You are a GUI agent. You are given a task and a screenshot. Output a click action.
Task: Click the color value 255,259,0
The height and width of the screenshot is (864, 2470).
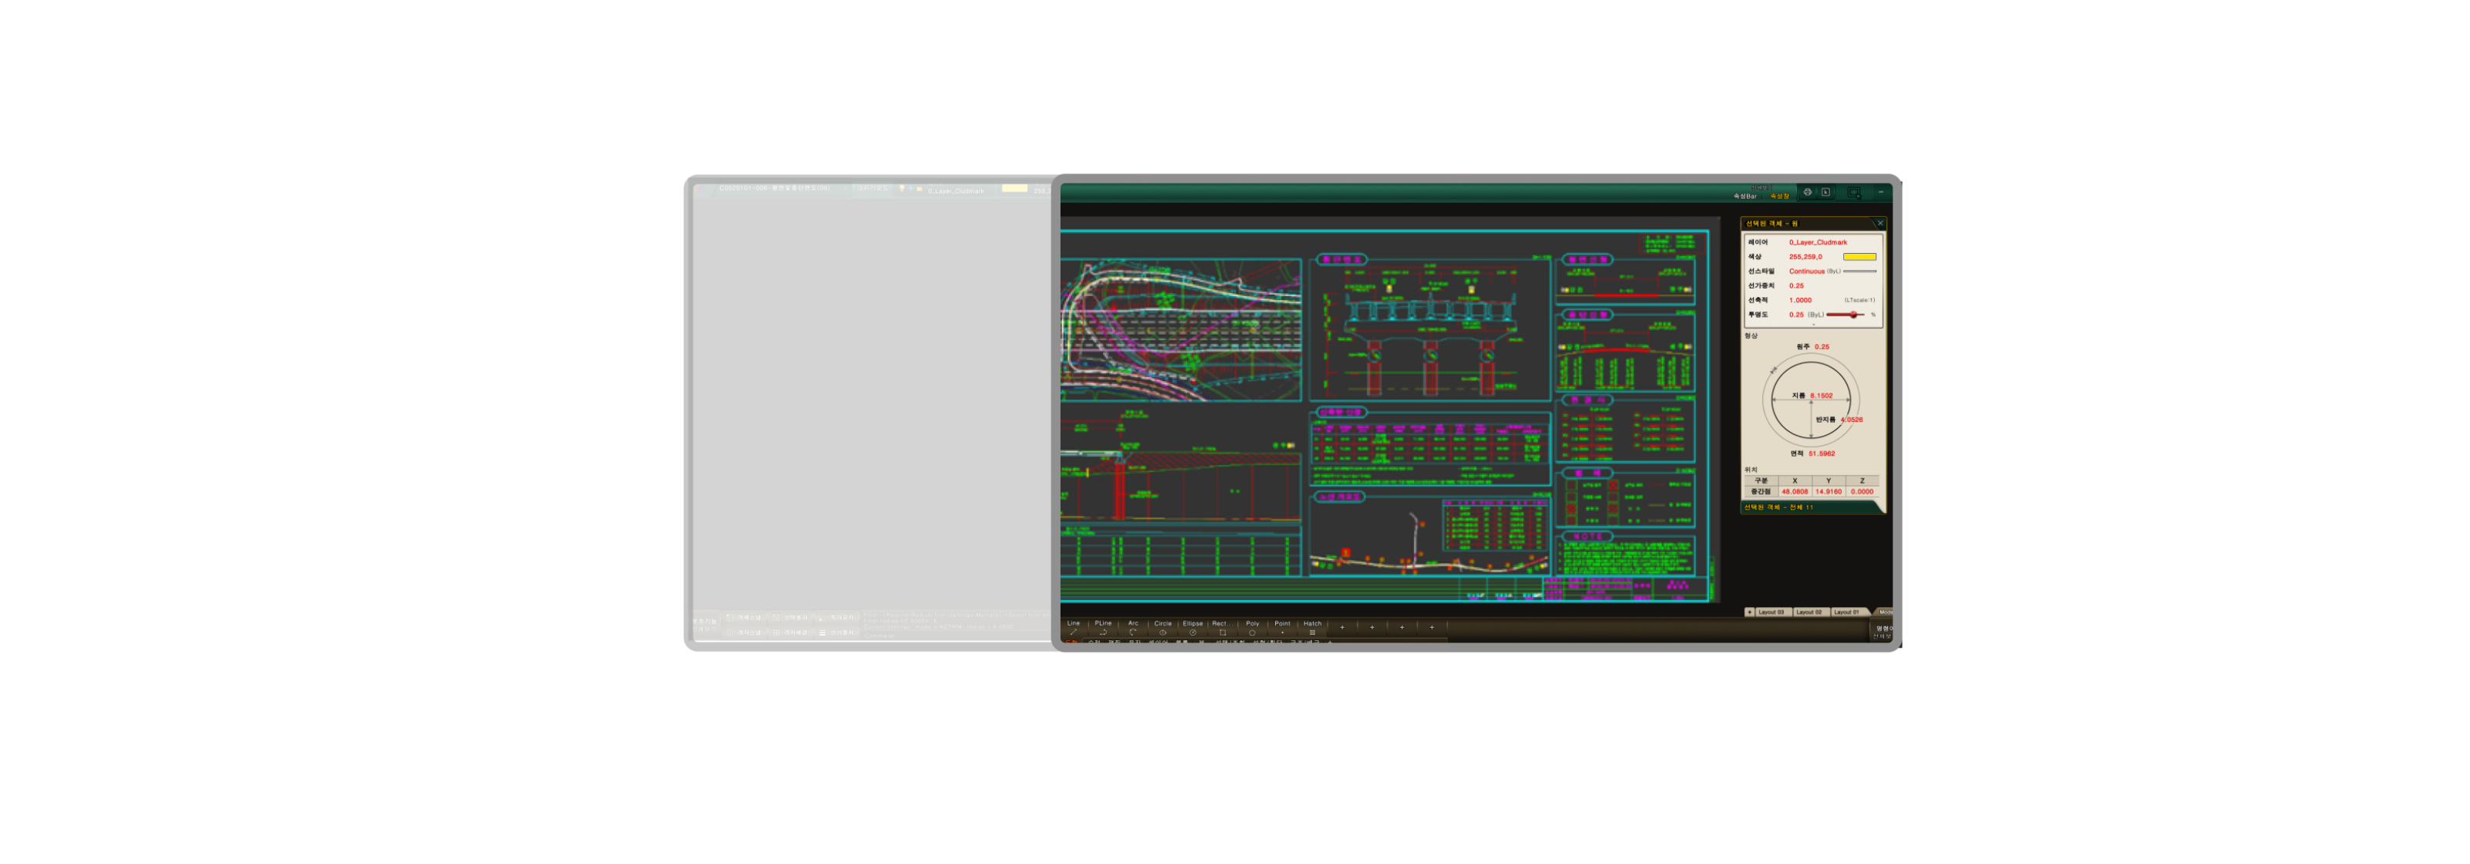(1805, 257)
